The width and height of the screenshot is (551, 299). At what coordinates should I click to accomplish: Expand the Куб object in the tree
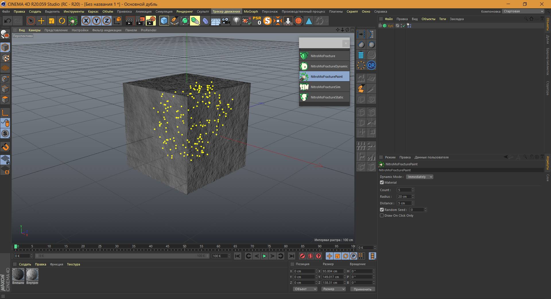click(x=380, y=26)
